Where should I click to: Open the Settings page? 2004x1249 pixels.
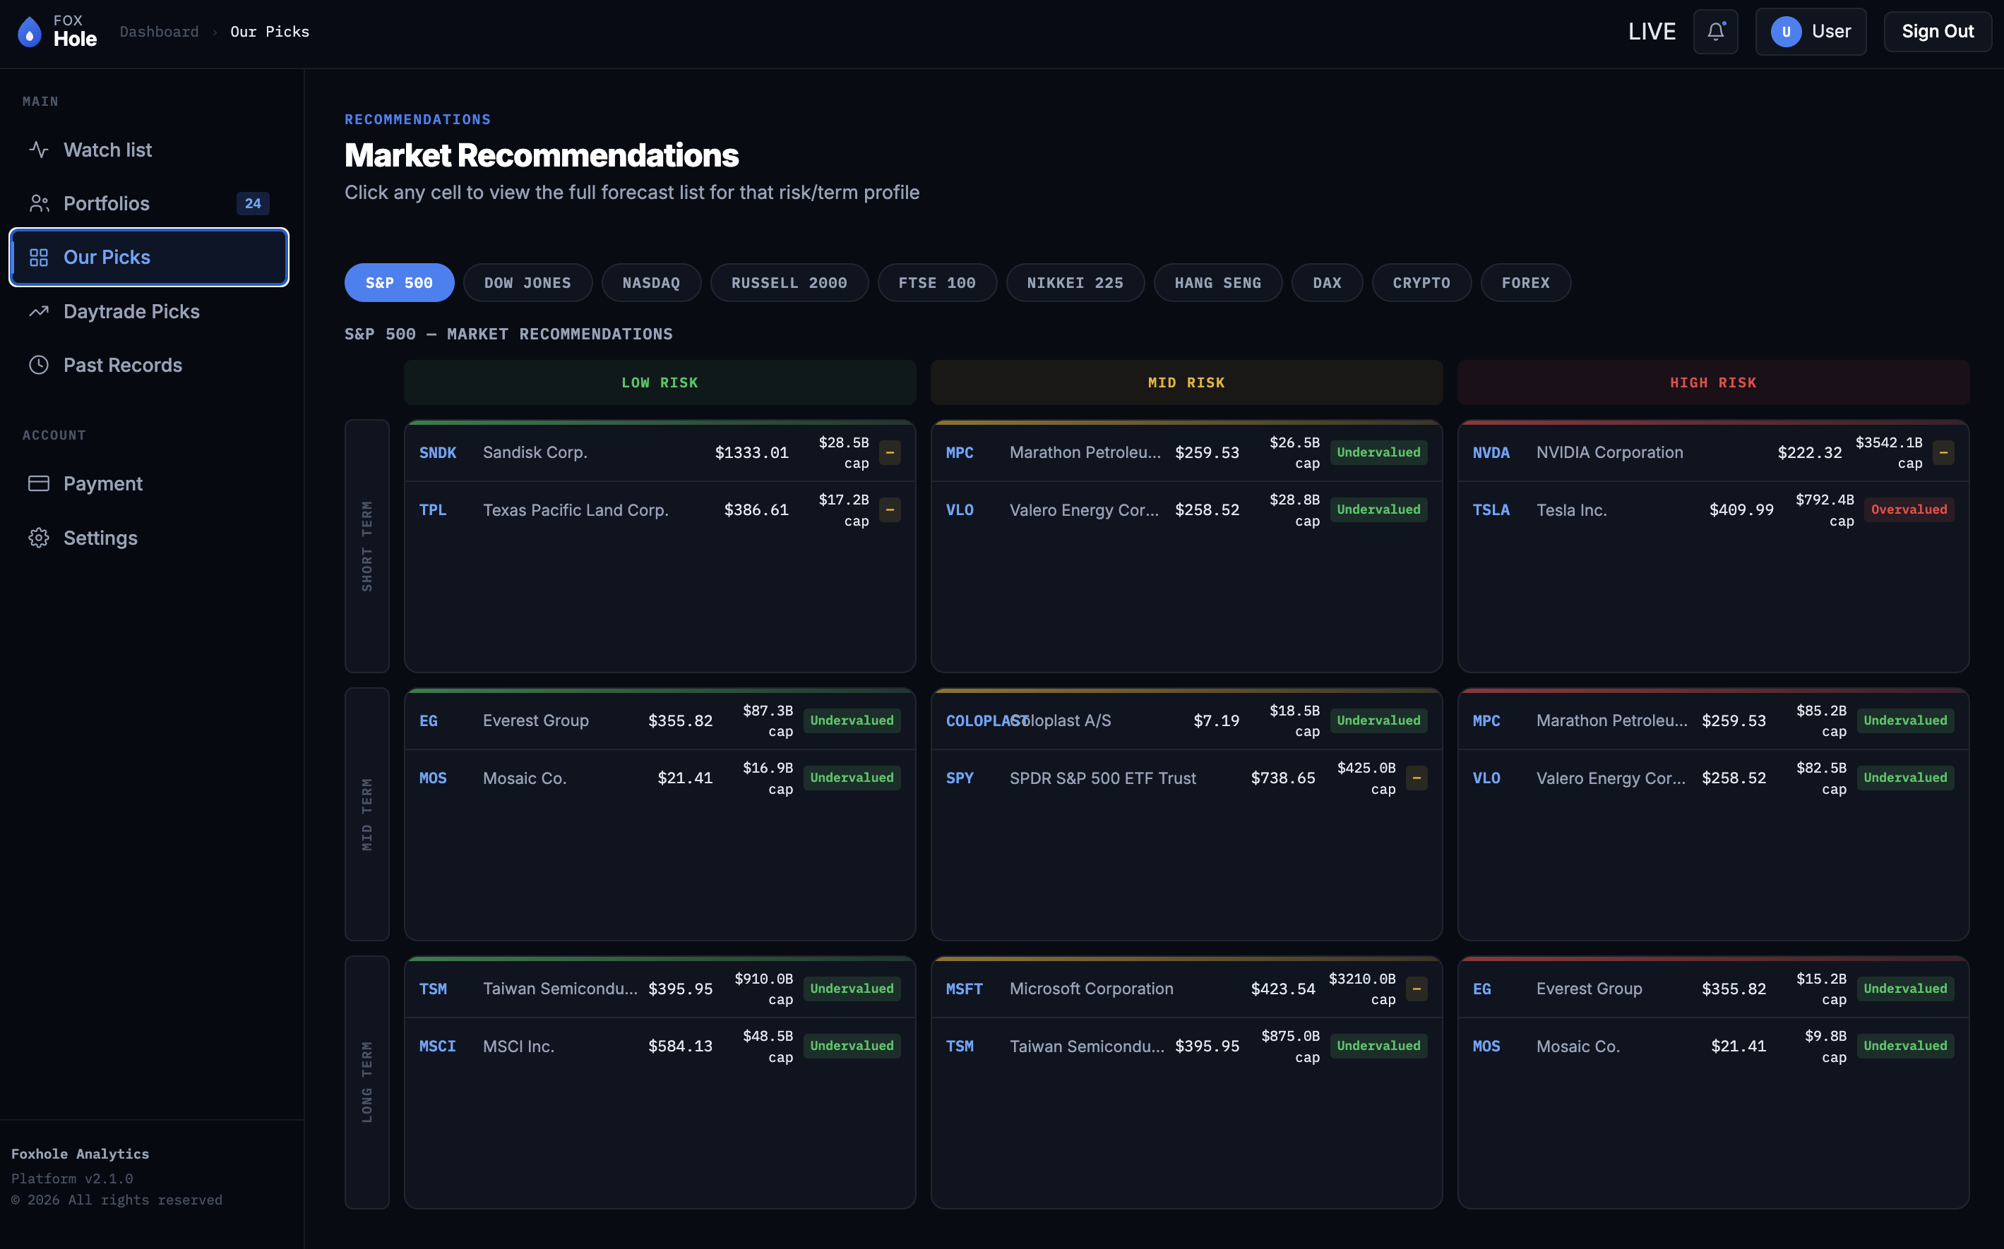[149, 538]
